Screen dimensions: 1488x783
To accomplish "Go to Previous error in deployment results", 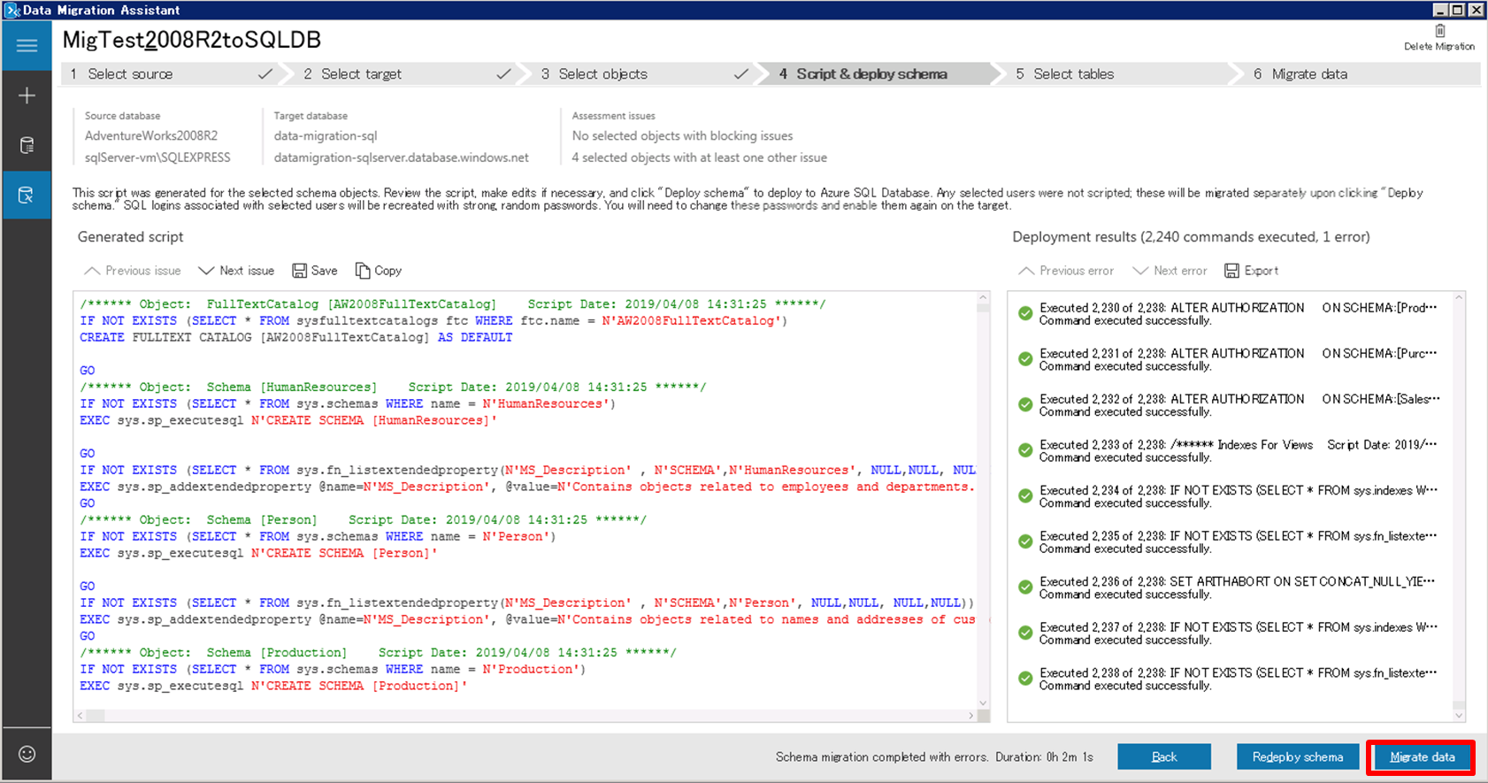I will [1066, 271].
